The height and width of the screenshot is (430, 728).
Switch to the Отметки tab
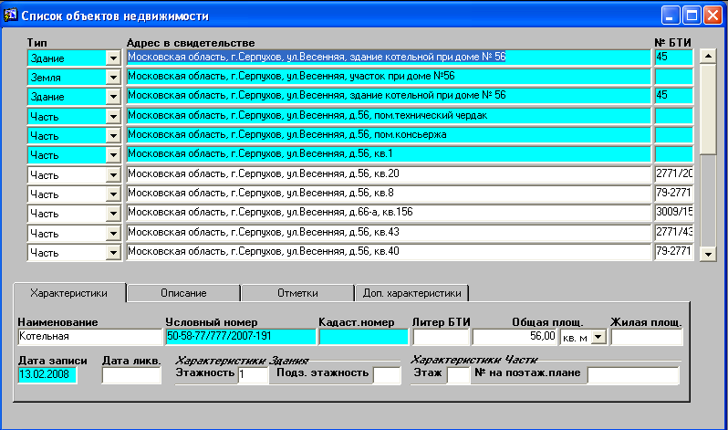point(297,293)
